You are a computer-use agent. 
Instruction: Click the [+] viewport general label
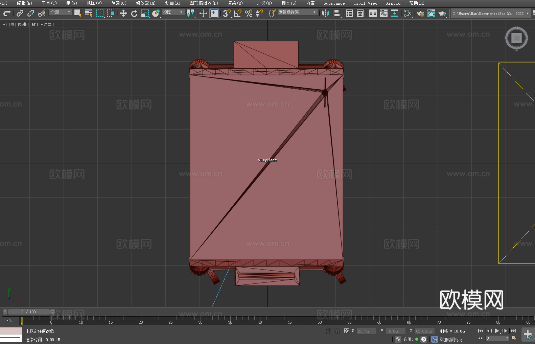[4, 24]
